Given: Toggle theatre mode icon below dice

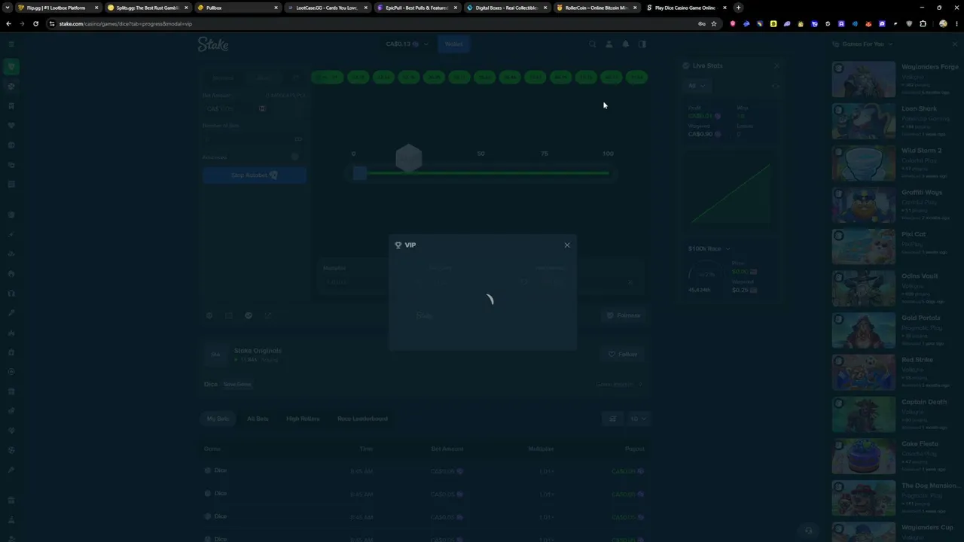Looking at the screenshot, I should (x=229, y=315).
